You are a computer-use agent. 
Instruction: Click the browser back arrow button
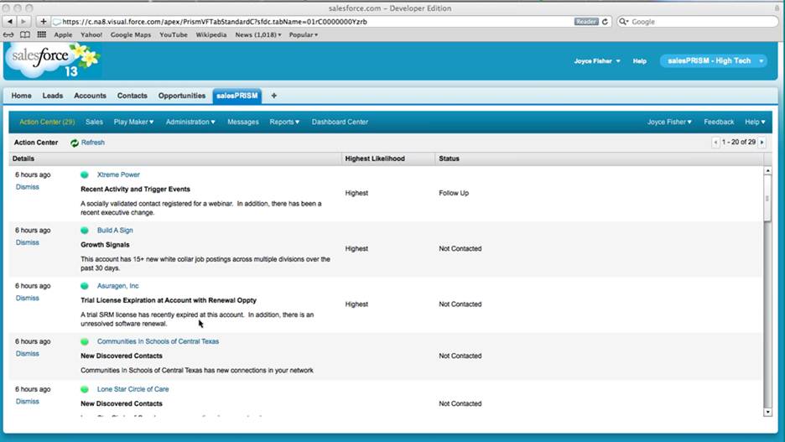click(9, 22)
